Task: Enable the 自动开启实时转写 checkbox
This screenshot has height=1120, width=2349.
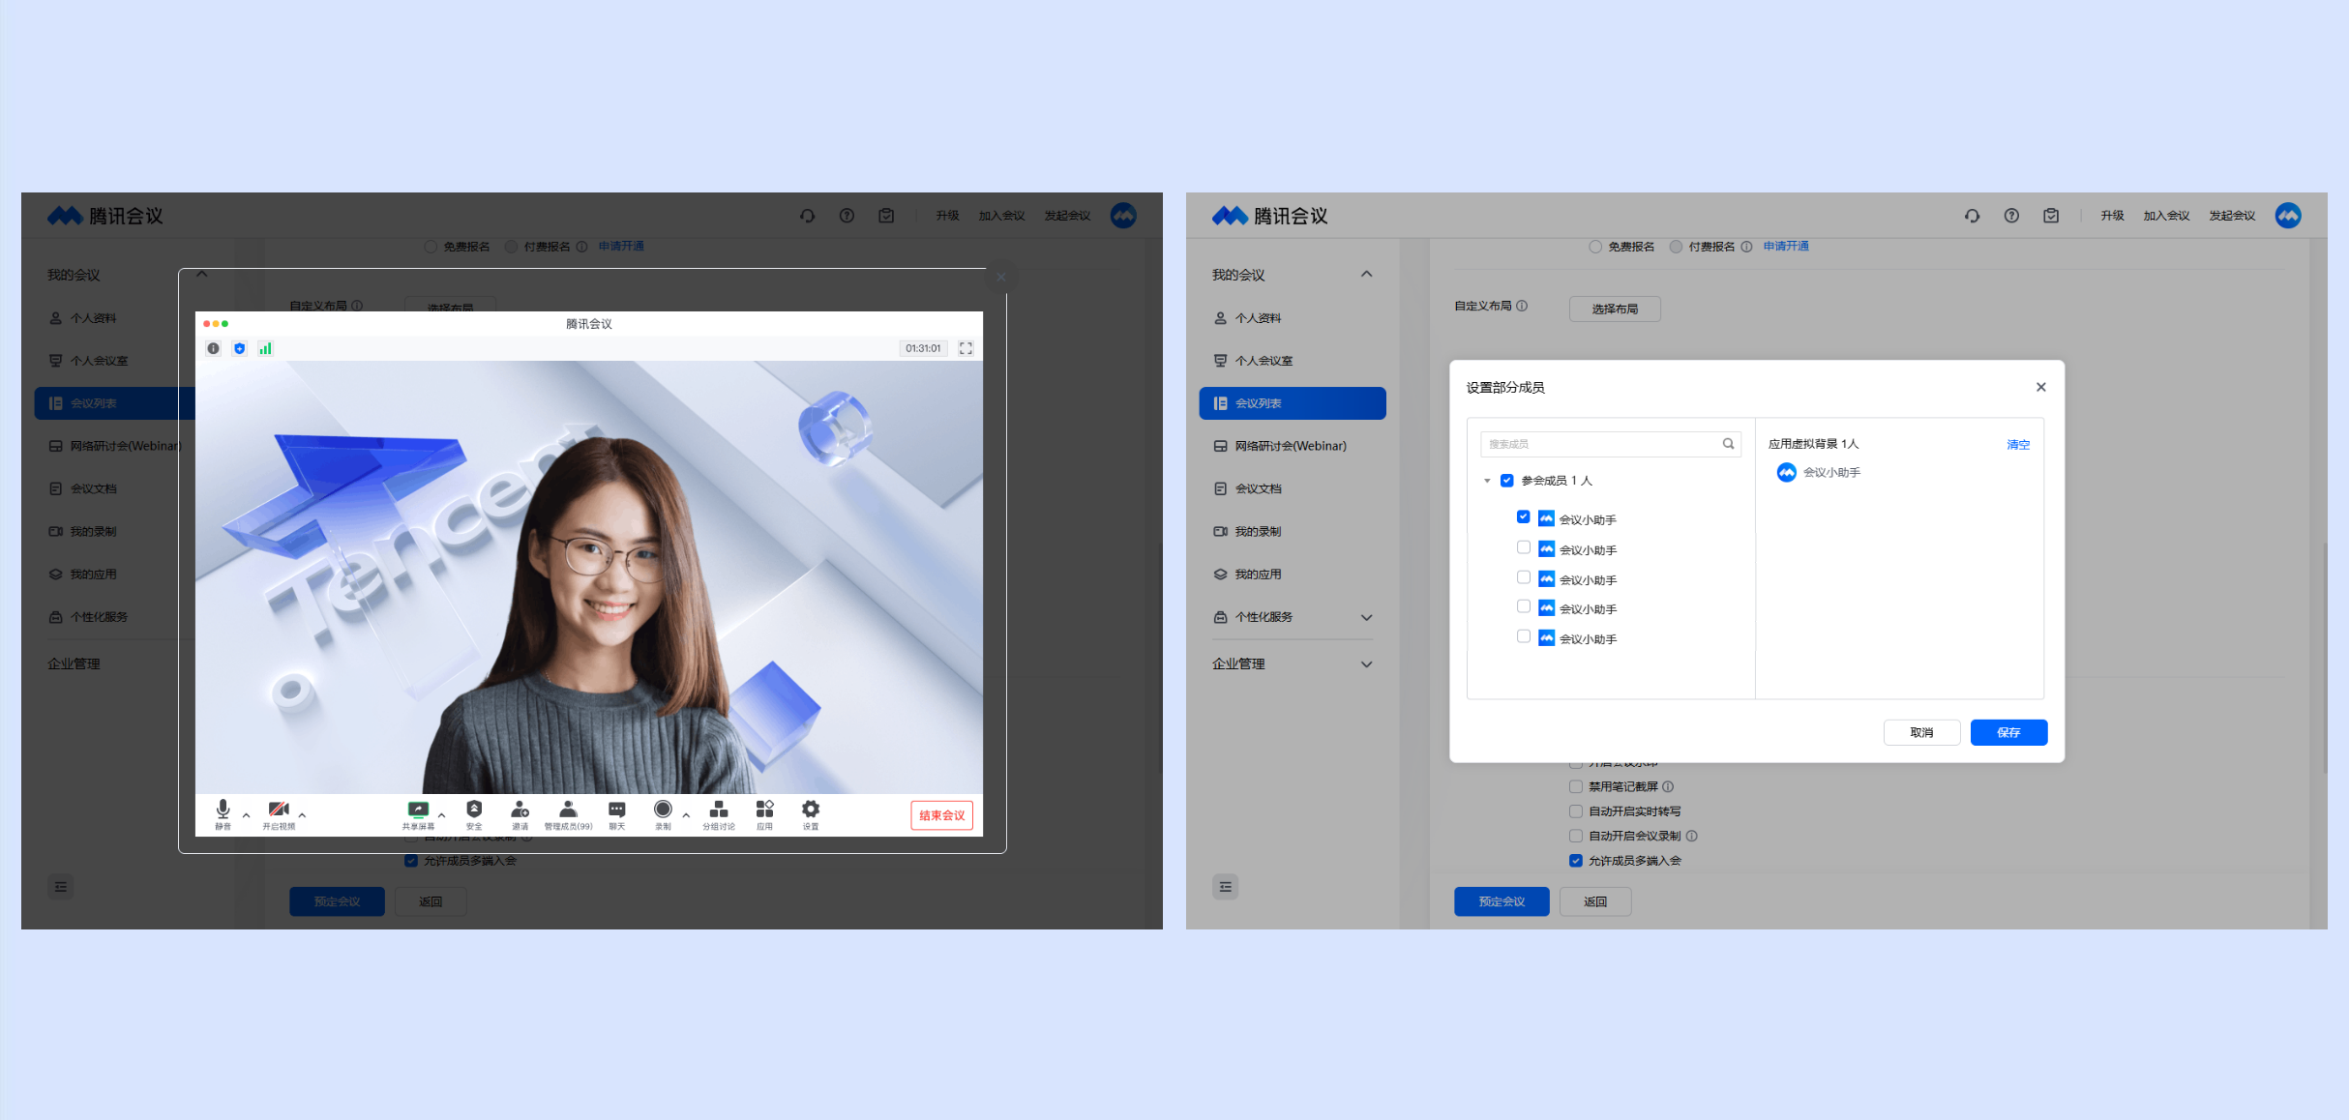Action: [1576, 811]
